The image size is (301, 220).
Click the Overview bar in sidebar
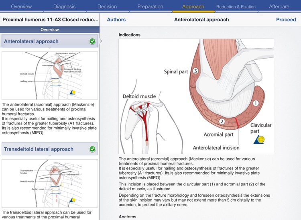click(x=50, y=30)
